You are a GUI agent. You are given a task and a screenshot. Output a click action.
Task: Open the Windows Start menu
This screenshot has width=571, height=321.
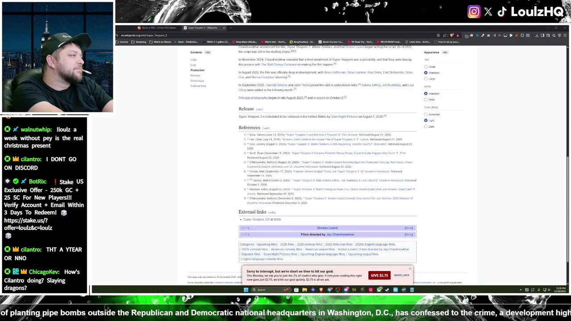(x=246, y=290)
